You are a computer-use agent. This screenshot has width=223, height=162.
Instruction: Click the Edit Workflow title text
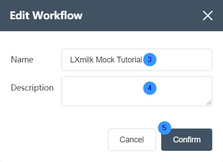coord(46,15)
